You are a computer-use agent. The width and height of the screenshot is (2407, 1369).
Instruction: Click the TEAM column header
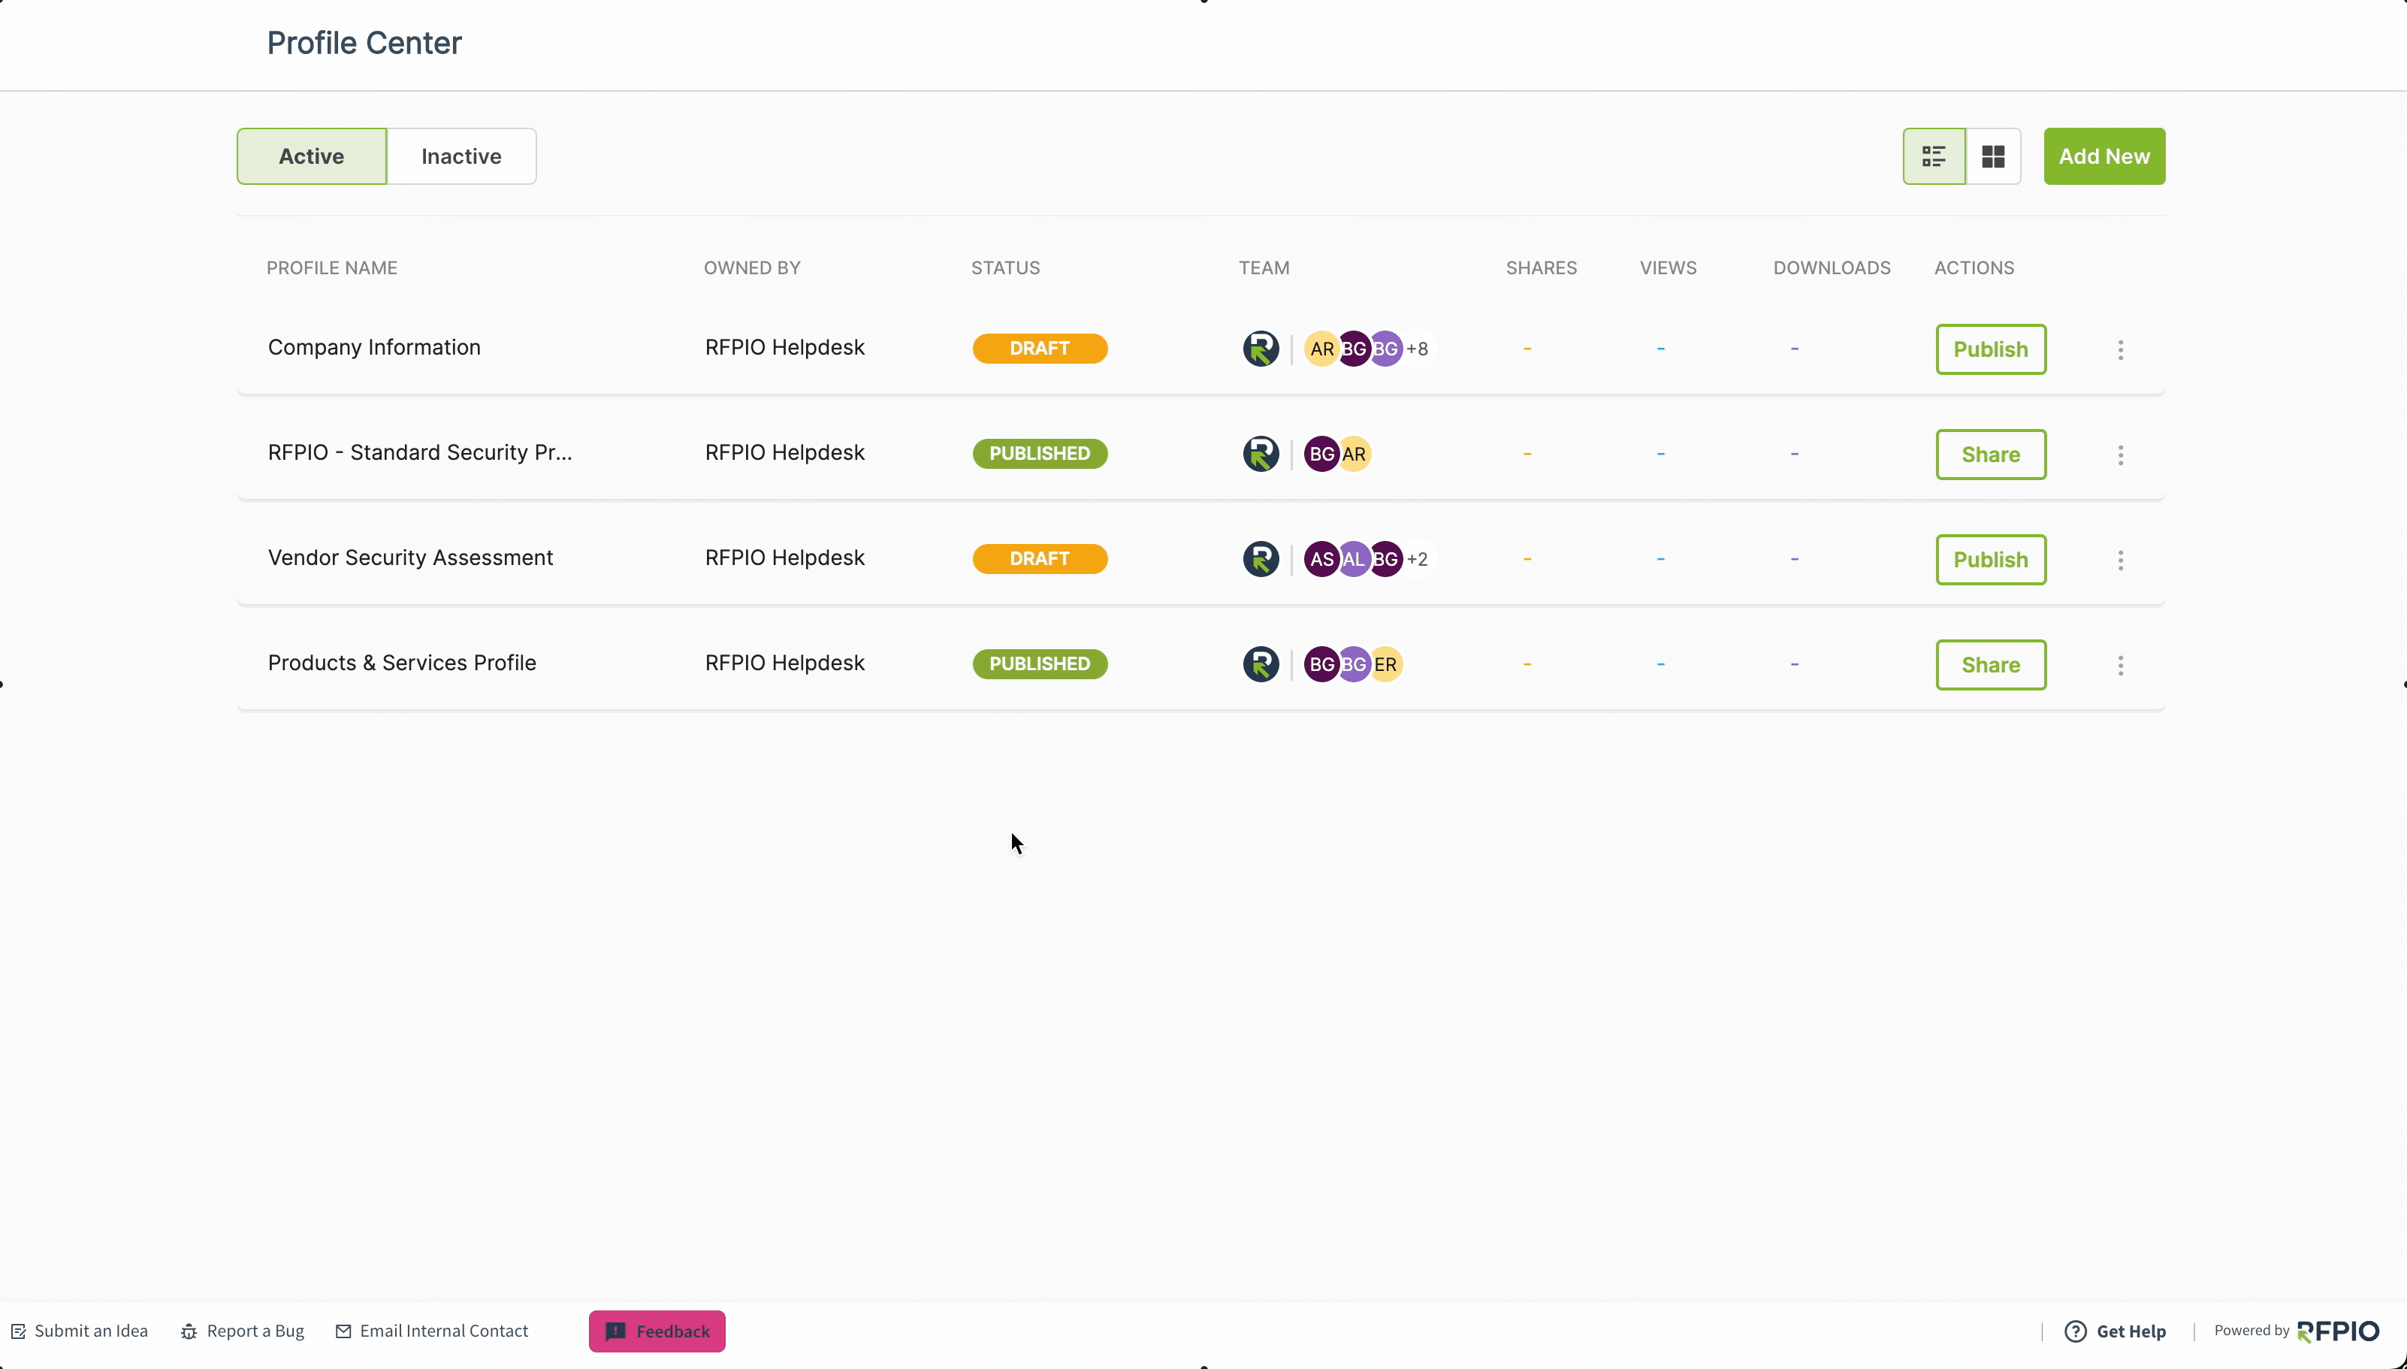click(1264, 268)
